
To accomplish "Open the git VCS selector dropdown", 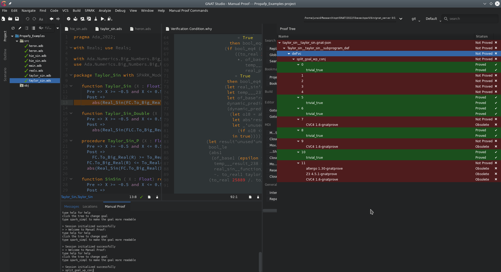I will (416, 19).
